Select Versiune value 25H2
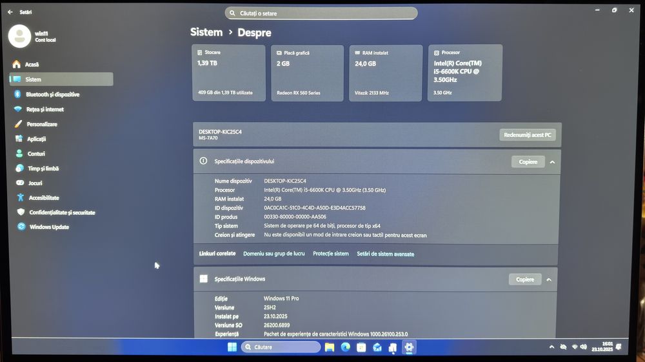The height and width of the screenshot is (362, 645). point(270,307)
